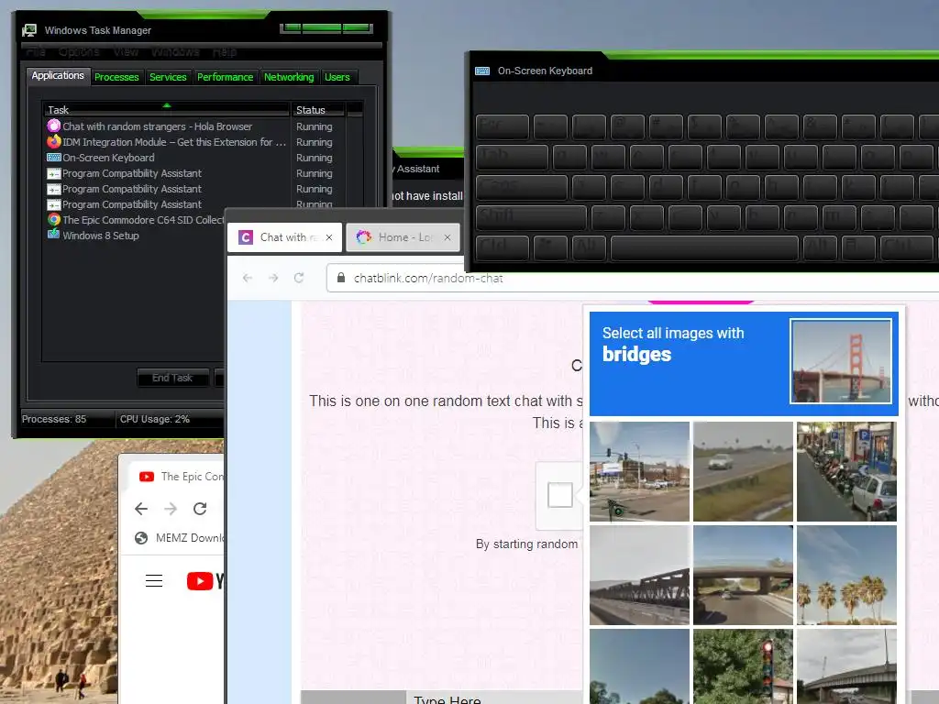Click the Running status of IDM Integration Module
This screenshot has width=939, height=704.
314,142
